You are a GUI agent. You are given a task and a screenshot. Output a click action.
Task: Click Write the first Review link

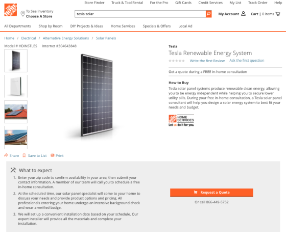(207, 61)
